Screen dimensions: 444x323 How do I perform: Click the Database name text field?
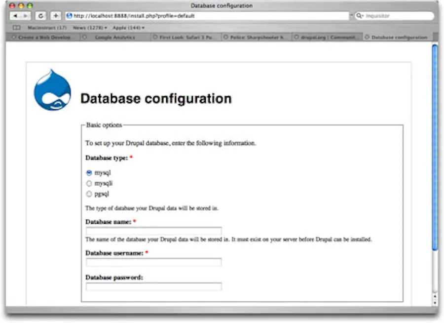[153, 231]
